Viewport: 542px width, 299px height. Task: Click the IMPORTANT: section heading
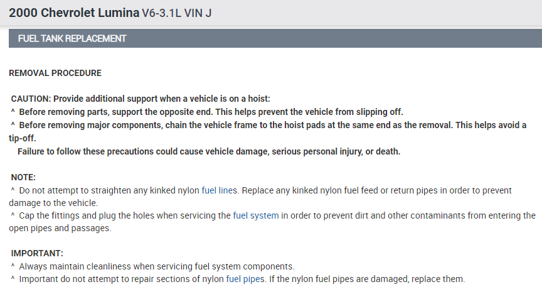(37, 253)
